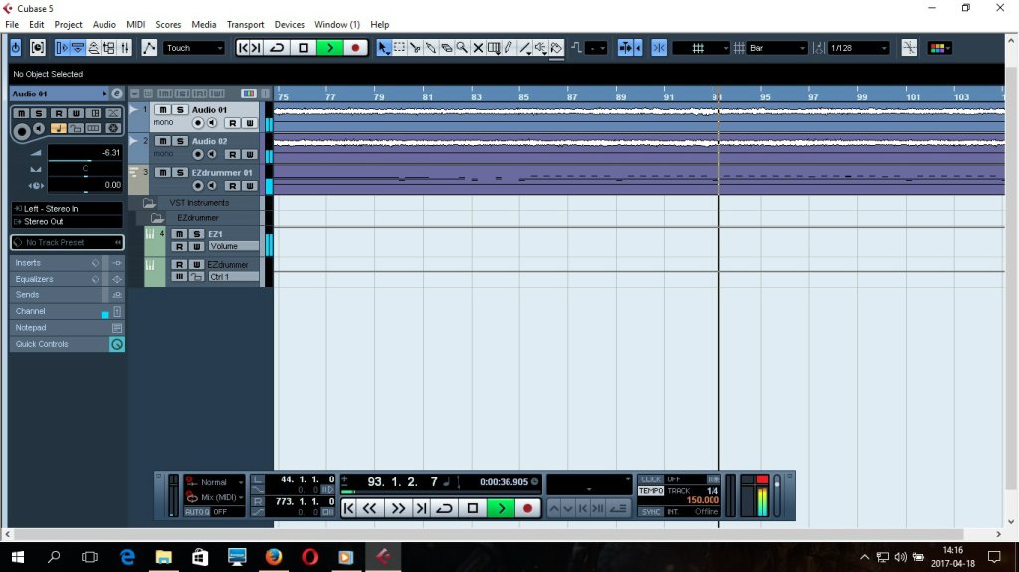Open the Normal record mode dropdown
This screenshot has width=1019, height=572.
coord(215,482)
